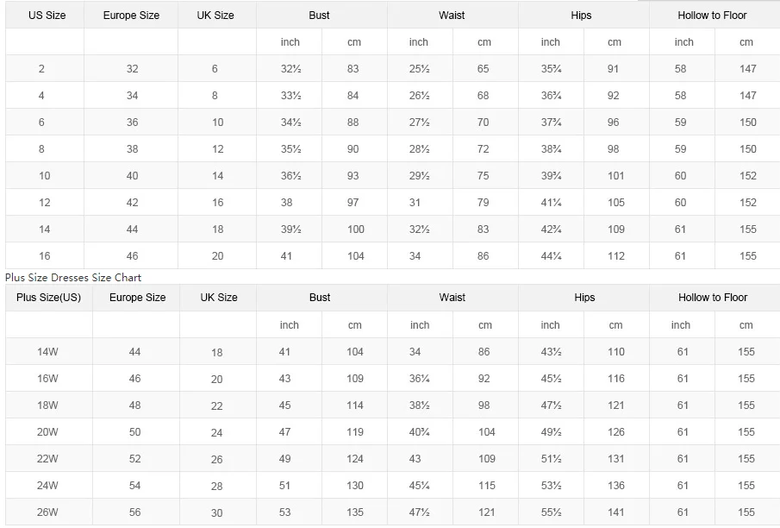Click the 83 cm bust cell

coord(353,69)
